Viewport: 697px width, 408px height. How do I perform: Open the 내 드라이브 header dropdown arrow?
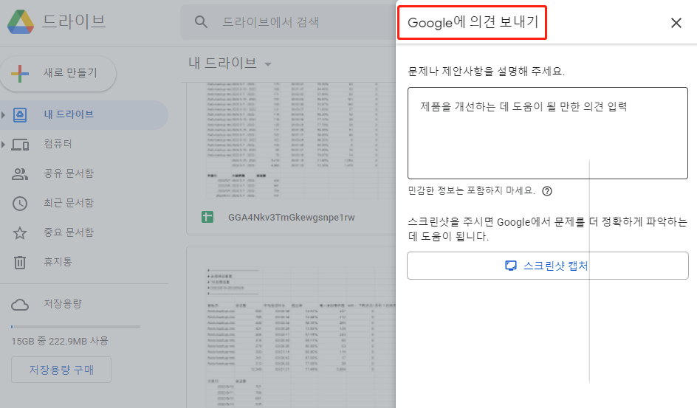267,64
